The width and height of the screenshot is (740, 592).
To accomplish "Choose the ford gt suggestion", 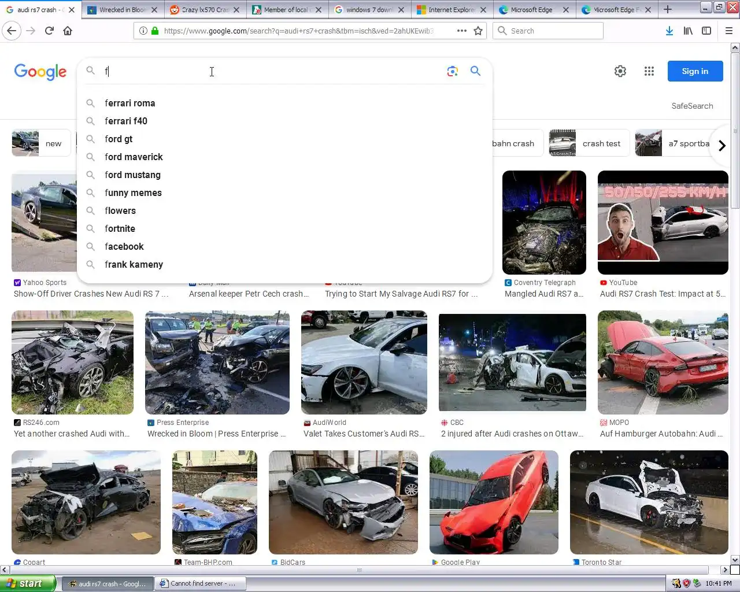I will (x=284, y=139).
